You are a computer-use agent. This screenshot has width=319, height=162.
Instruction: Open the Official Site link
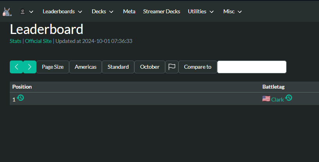pyautogui.click(x=38, y=41)
